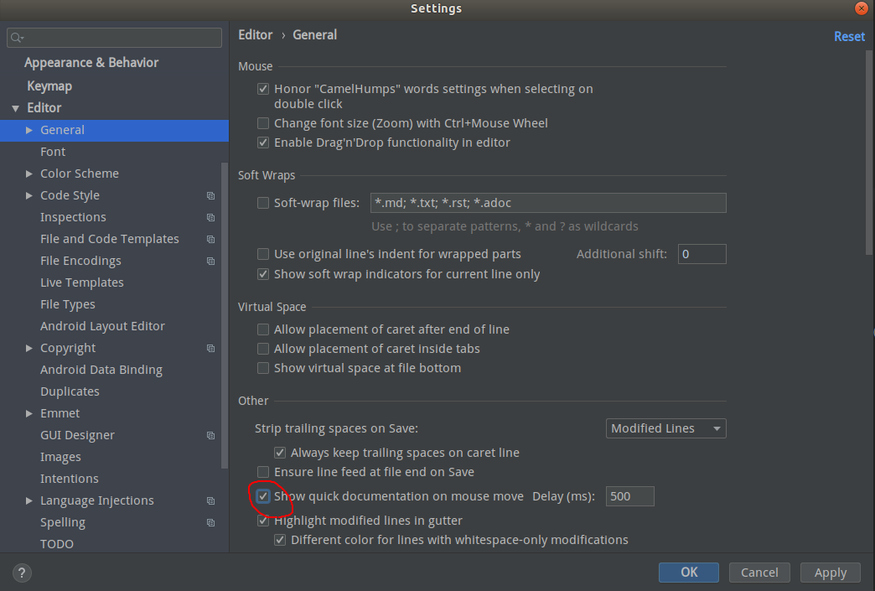Click project-level icon beside Code Style
The width and height of the screenshot is (875, 591).
point(210,195)
